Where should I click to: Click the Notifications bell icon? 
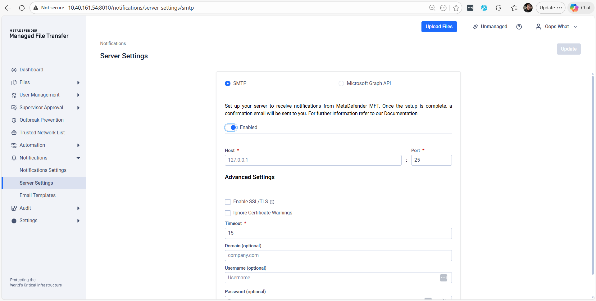(14, 158)
